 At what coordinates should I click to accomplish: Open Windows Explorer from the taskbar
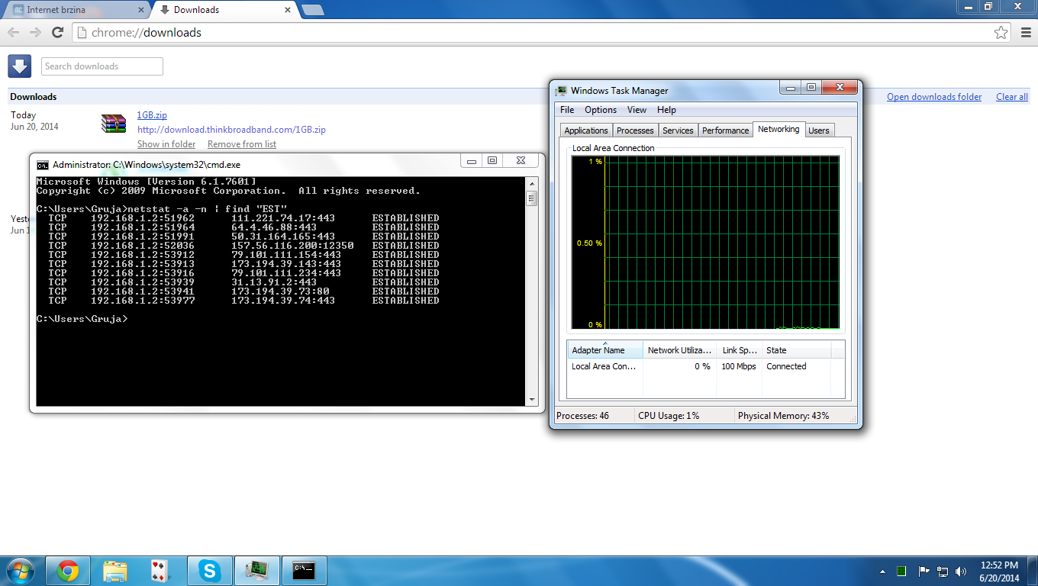tap(115, 571)
